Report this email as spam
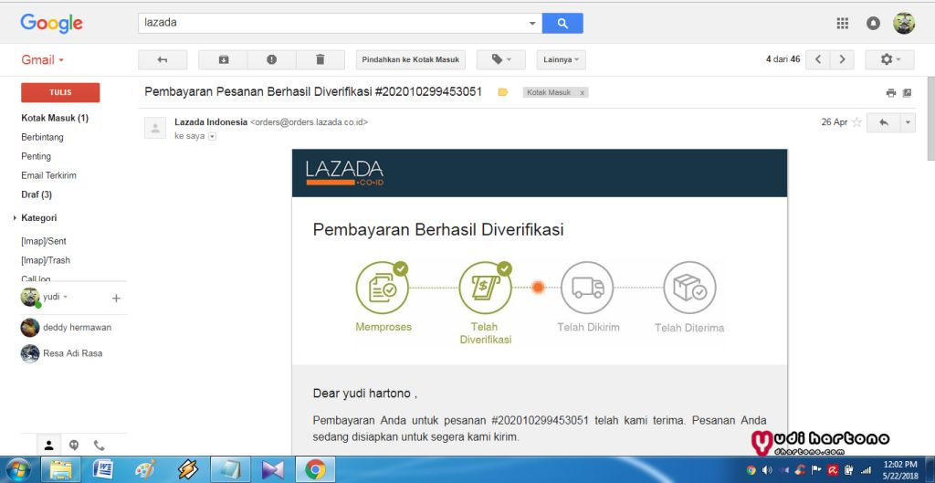Viewport: 935px width, 483px height. 272,59
